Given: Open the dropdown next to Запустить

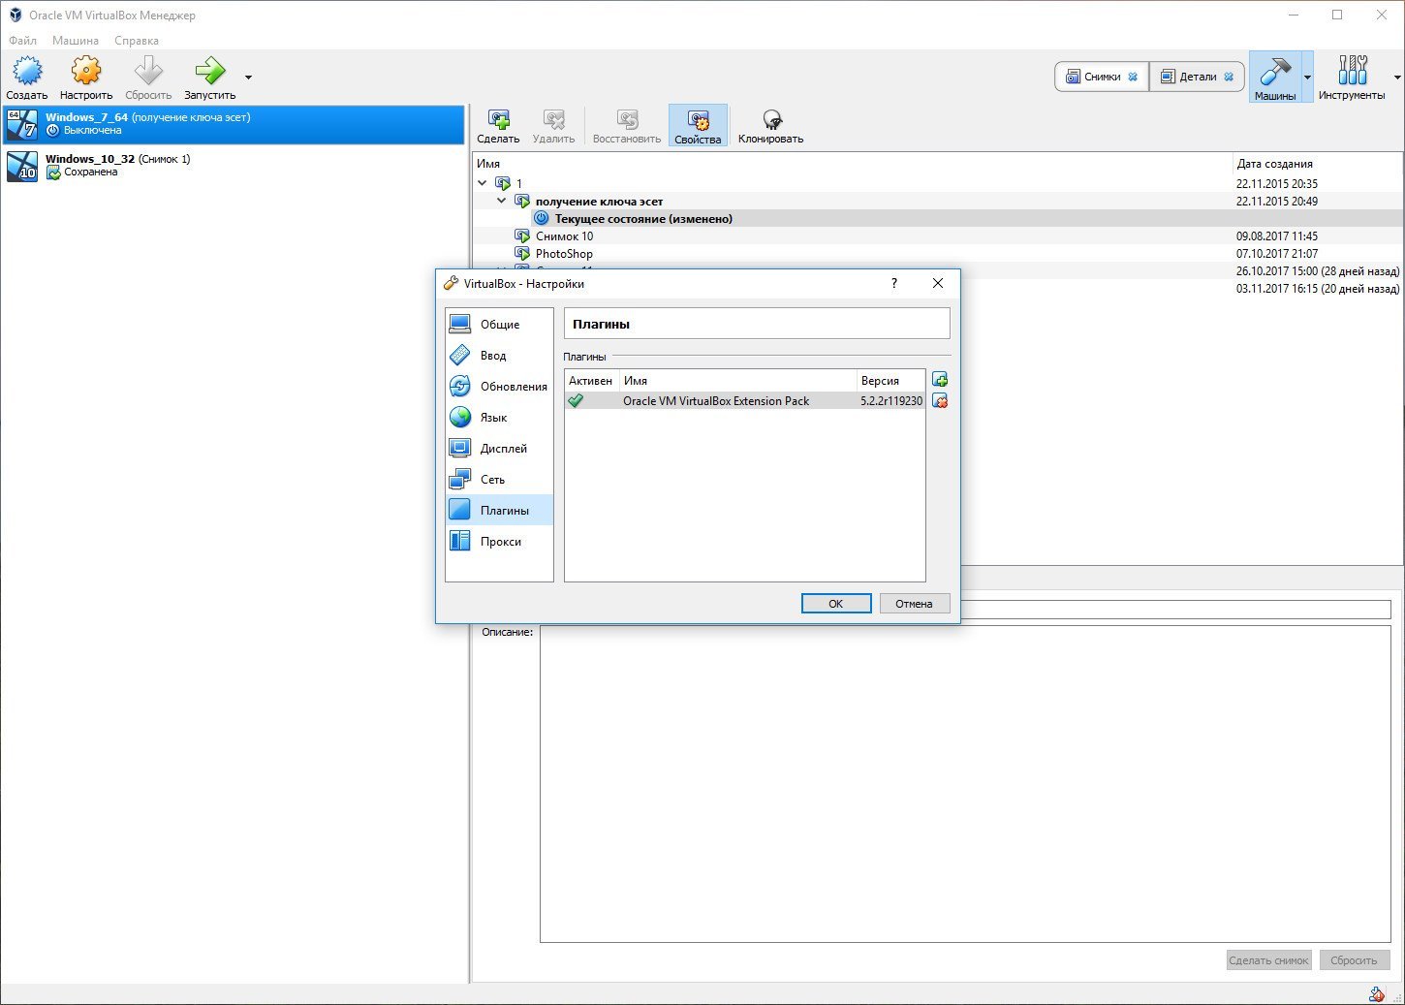Looking at the screenshot, I should (248, 77).
